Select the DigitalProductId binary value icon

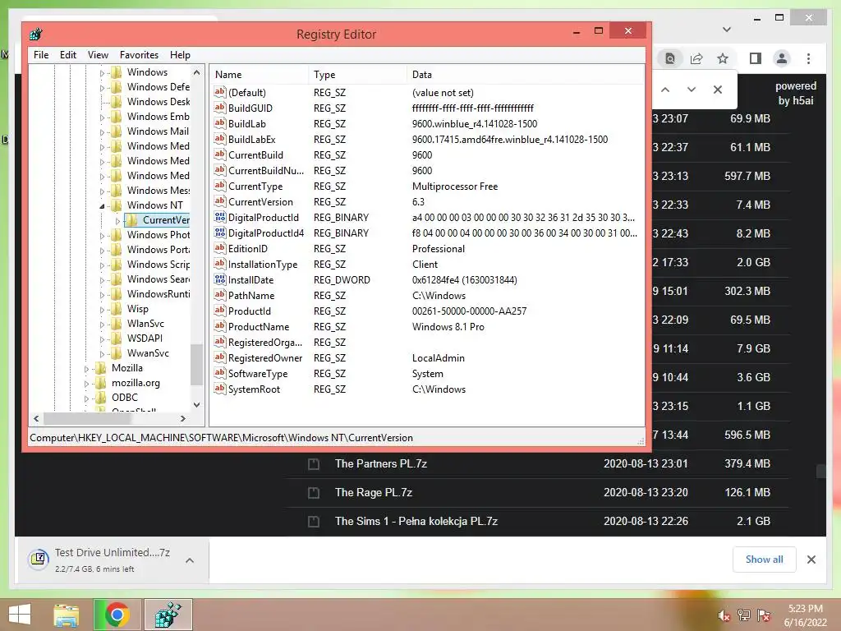(x=220, y=217)
